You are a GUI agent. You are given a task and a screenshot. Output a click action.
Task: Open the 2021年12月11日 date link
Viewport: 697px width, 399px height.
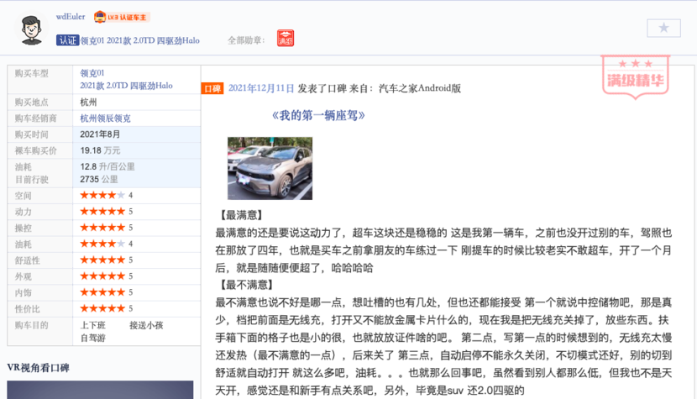[261, 88]
